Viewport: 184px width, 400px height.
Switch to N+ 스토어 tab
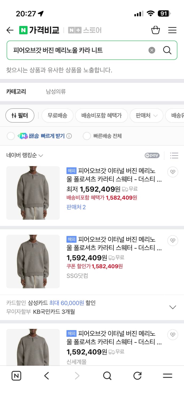click(85, 30)
